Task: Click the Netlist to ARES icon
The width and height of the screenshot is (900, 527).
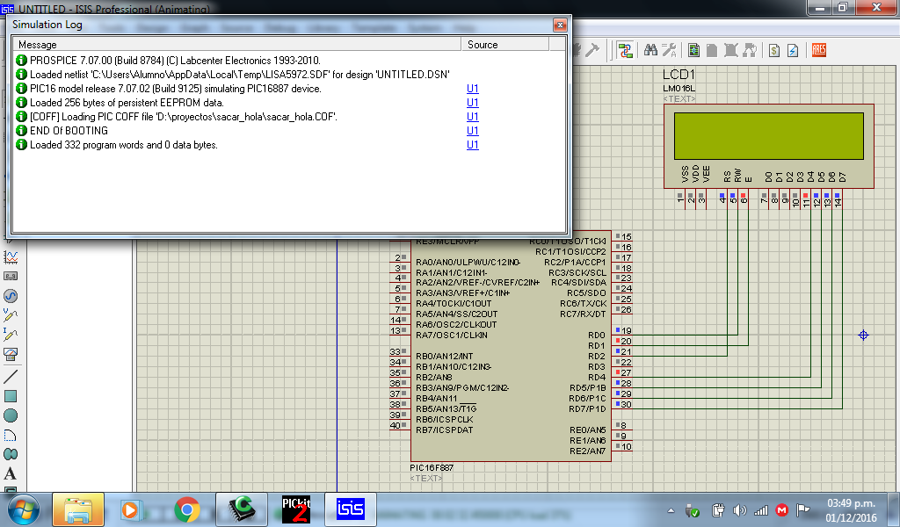Action: tap(819, 50)
